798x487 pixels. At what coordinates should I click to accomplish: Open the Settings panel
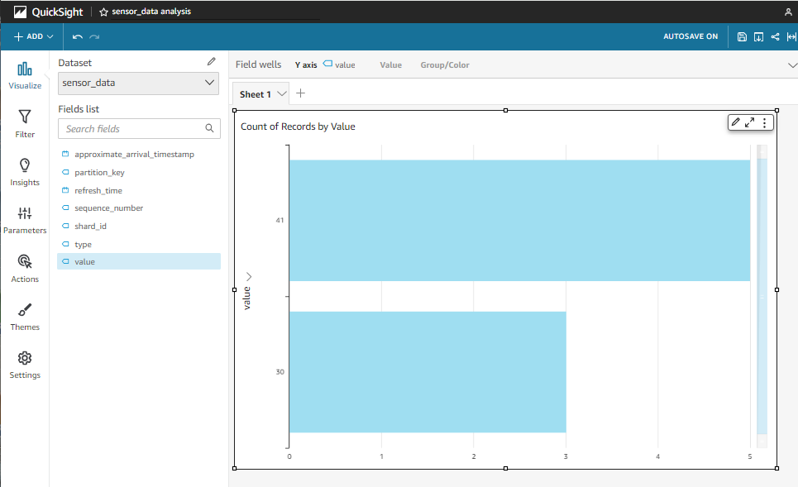tap(25, 365)
